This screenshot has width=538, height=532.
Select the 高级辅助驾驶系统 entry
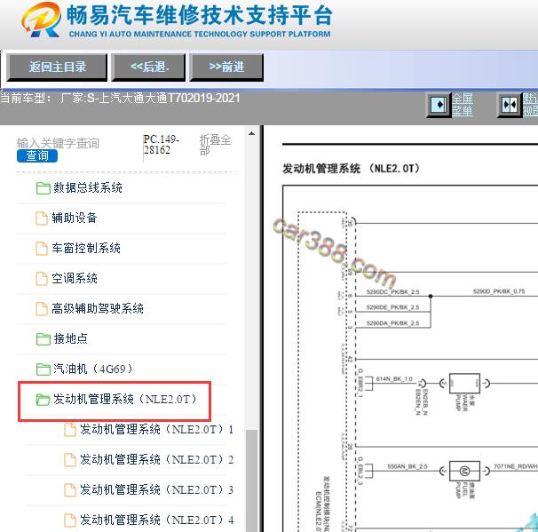coord(98,308)
